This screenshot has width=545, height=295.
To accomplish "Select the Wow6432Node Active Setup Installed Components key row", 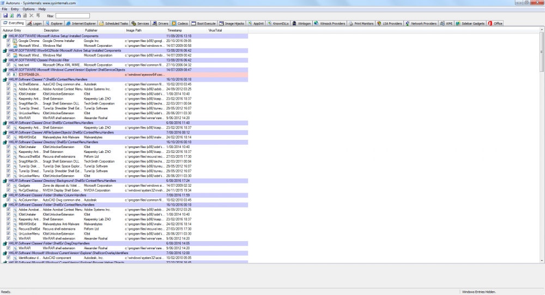I will coord(125,50).
